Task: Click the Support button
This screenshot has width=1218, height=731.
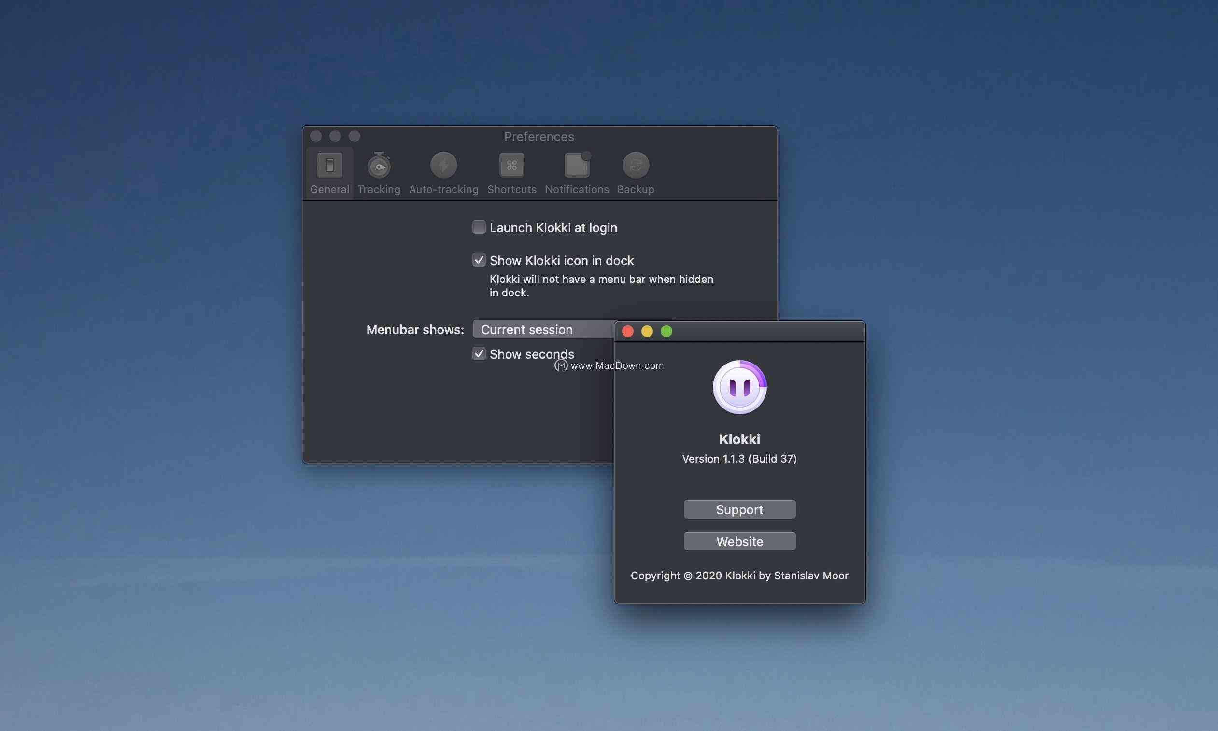Action: pos(739,509)
